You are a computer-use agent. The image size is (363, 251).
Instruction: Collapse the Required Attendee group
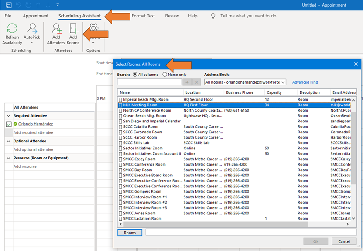point(9,116)
